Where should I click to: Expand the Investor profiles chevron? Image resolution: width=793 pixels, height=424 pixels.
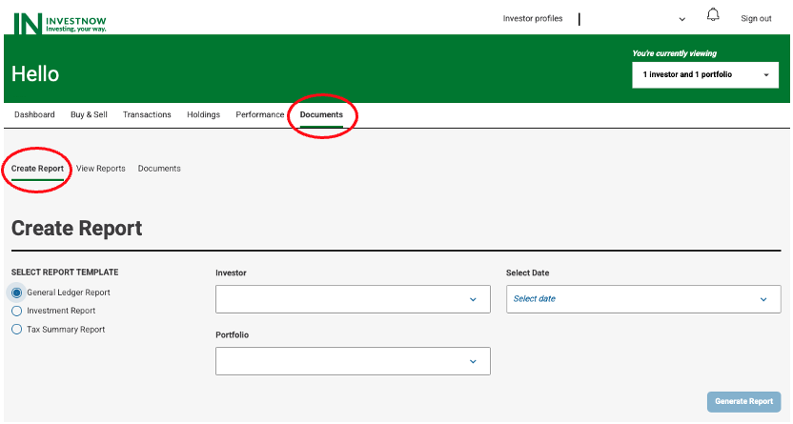(x=681, y=19)
